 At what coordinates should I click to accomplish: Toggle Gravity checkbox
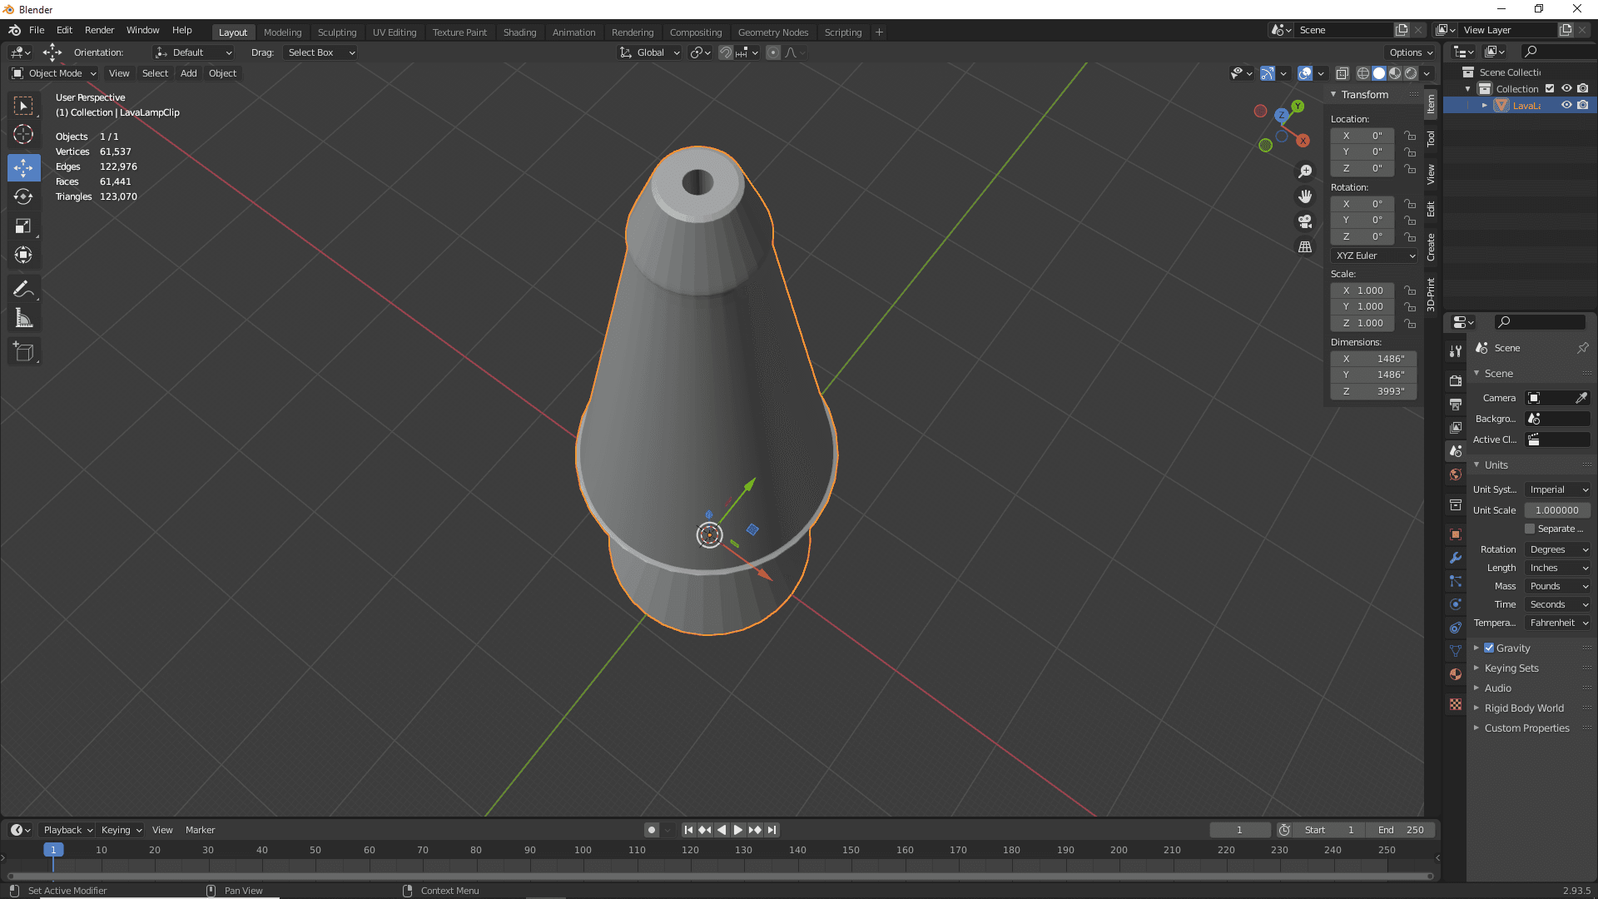click(x=1489, y=648)
